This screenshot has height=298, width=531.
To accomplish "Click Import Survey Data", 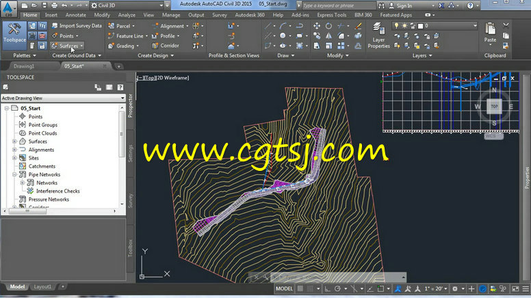I will point(77,26).
